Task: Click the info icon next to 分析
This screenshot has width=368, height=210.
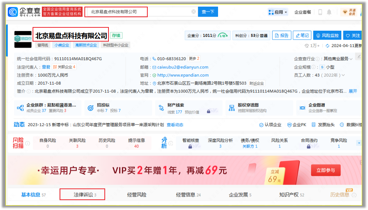Action: [x=171, y=143]
